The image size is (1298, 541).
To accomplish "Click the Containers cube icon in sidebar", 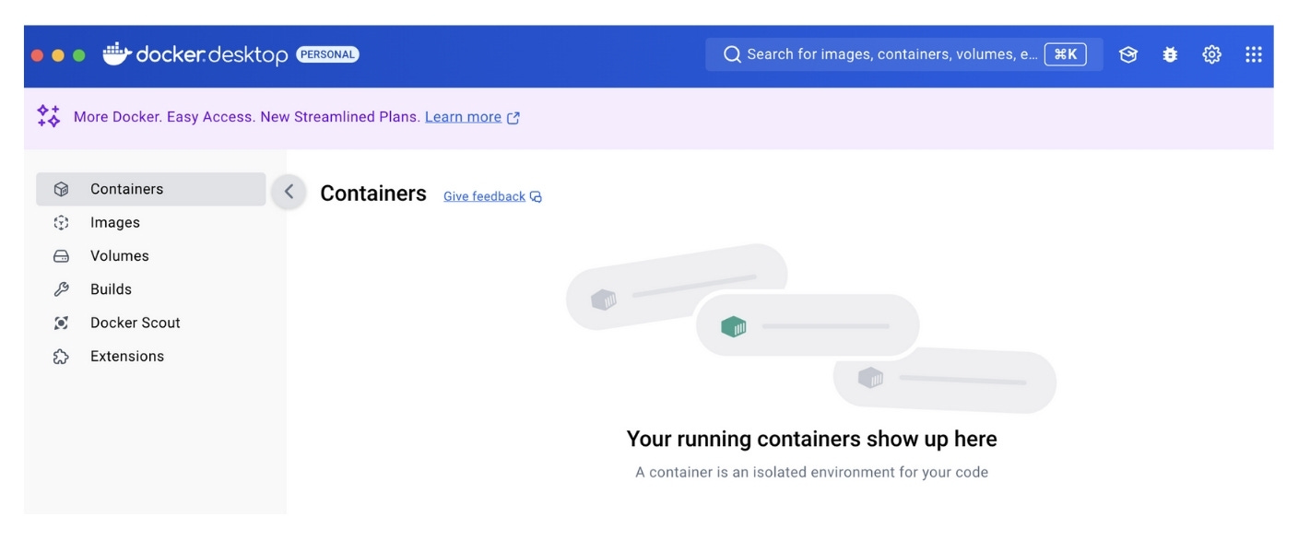I will pos(61,189).
